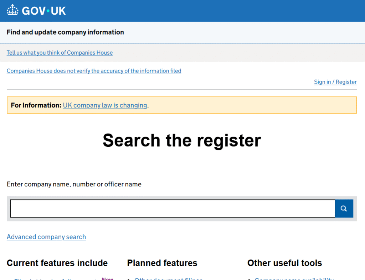Click the 'Search the register' heading
Screen dimensions: 365x280
(182, 140)
